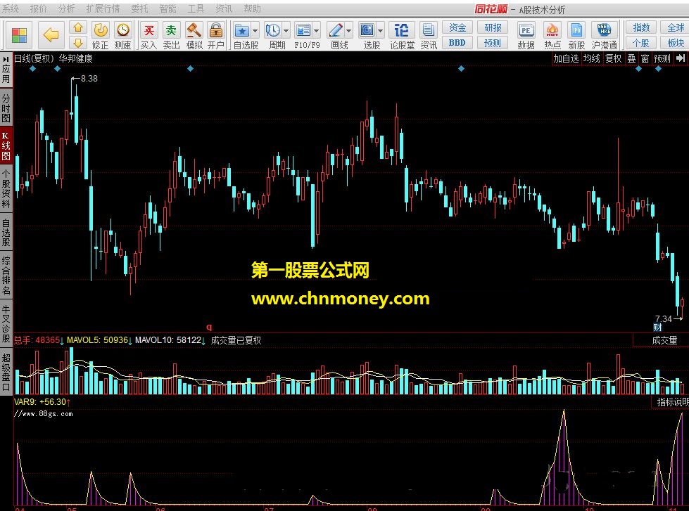Expand the 应用 sidebar panel arrow
Screen dimensions: 689x511
click(6, 58)
